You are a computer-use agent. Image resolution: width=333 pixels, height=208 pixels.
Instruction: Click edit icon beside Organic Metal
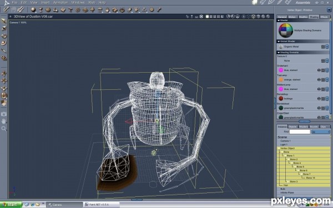pos(323,47)
